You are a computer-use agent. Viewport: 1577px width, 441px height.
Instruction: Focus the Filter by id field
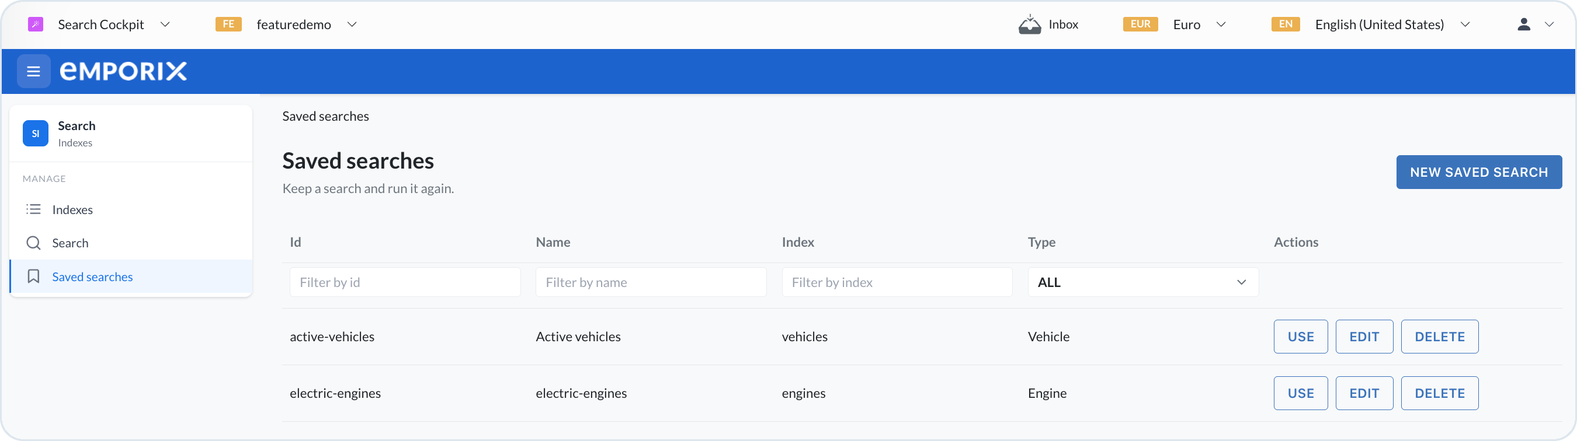(x=405, y=282)
